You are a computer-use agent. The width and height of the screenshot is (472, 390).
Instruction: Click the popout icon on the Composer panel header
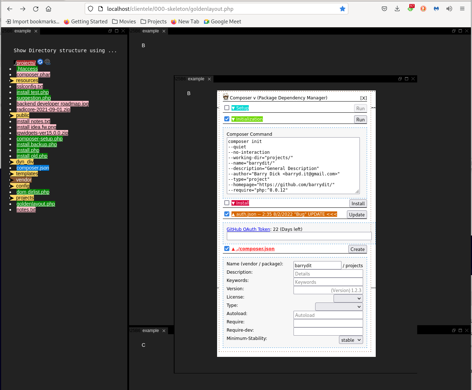[400, 79]
